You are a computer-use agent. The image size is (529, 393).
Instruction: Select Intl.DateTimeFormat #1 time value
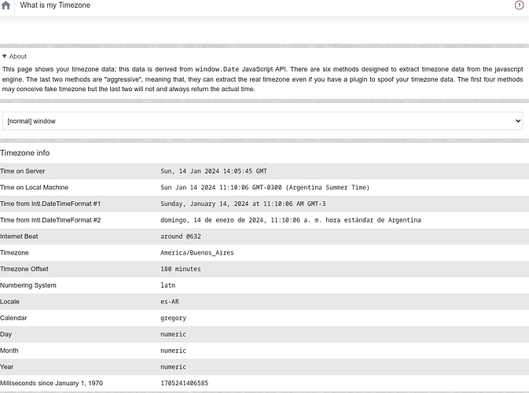pyautogui.click(x=243, y=204)
